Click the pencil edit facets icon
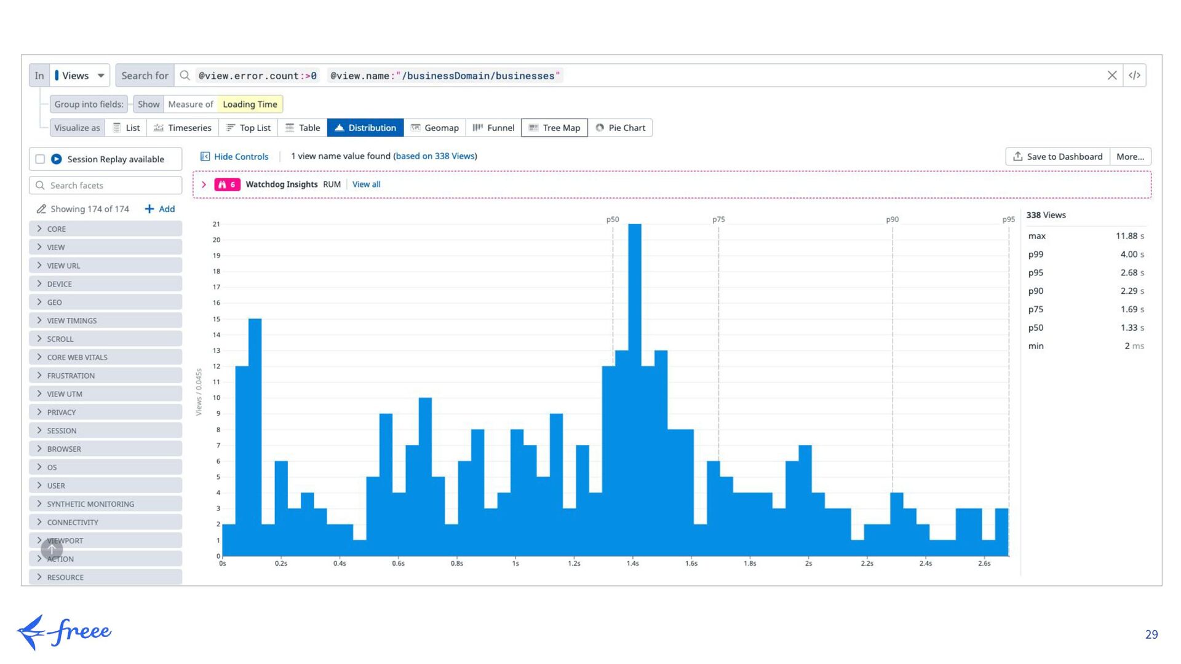 41,209
